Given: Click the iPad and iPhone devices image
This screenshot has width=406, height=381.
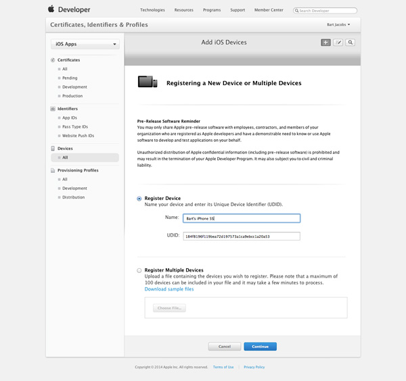Looking at the screenshot, I should coord(148,82).
